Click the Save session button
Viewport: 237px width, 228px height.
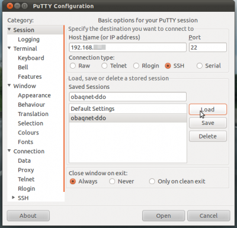click(208, 123)
